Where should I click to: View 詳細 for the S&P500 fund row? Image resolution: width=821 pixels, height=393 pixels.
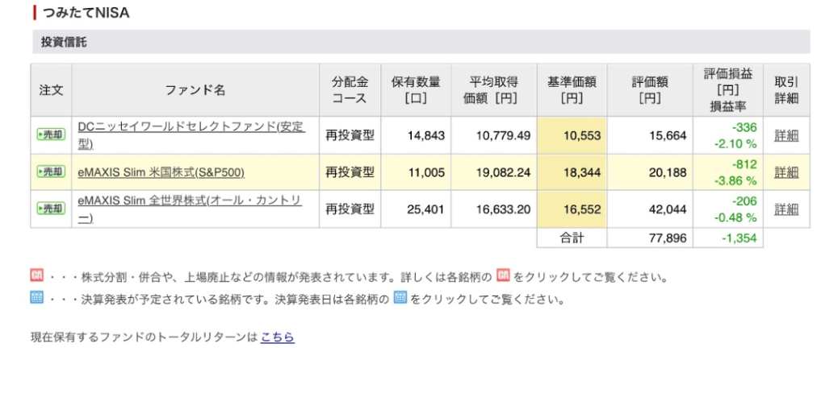(785, 172)
